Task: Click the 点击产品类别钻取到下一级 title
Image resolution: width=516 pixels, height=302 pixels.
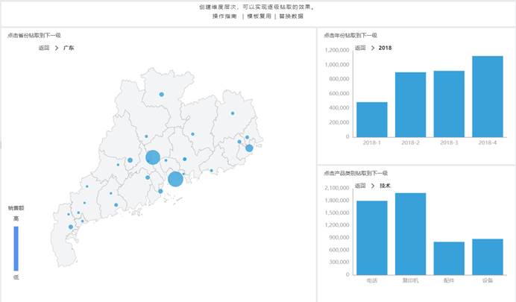Action: 356,173
